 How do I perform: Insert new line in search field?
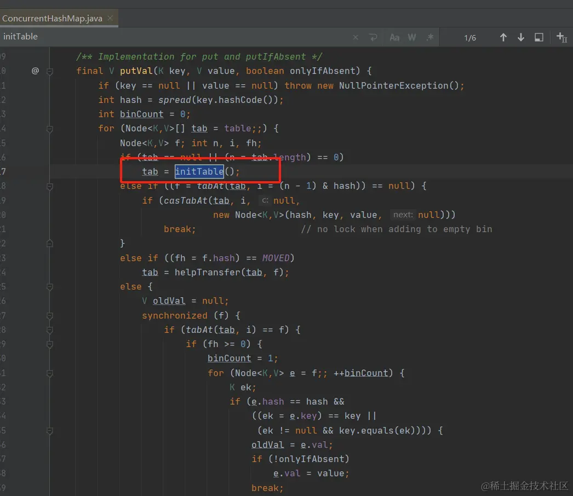tap(373, 37)
